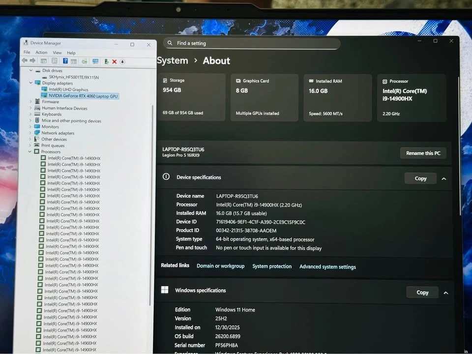This screenshot has height=354, width=472.
Task: Click the Find a setting search box
Action: tap(252, 43)
